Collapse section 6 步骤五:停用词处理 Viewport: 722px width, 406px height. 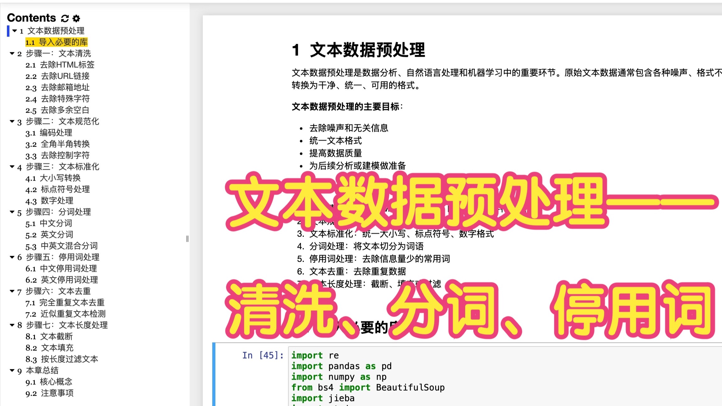(x=12, y=257)
